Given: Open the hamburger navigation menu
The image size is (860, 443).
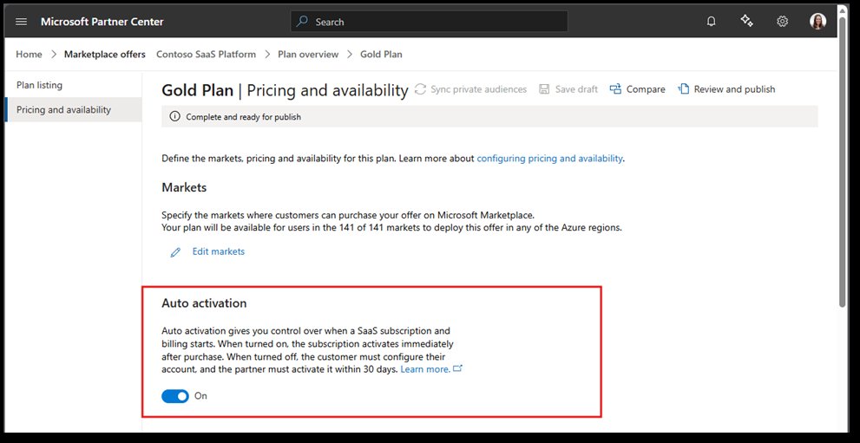Looking at the screenshot, I should 22,22.
